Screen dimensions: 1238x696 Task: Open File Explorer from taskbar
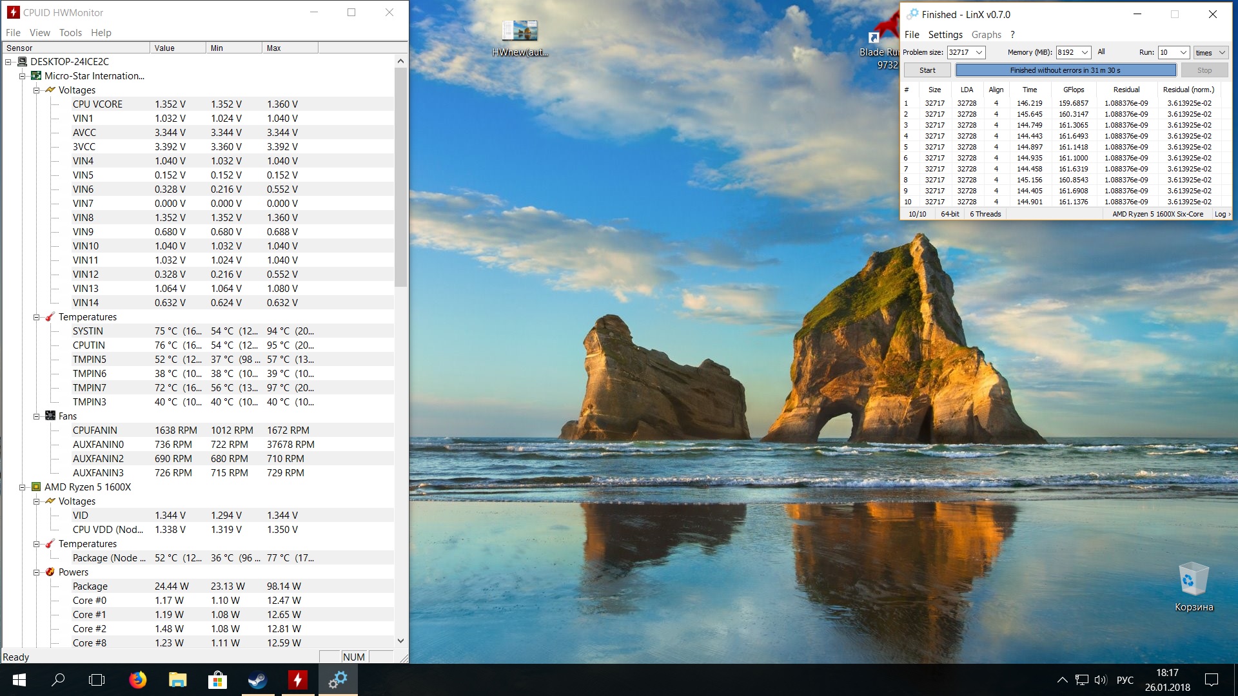pyautogui.click(x=177, y=680)
